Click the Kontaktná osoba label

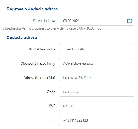coord(42,49)
